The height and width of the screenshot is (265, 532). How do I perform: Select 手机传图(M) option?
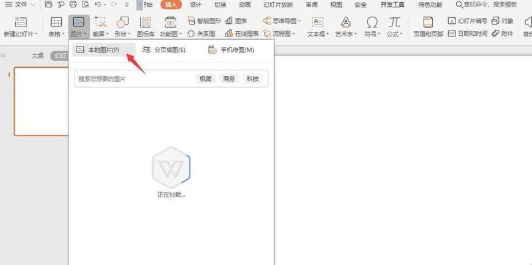point(231,50)
